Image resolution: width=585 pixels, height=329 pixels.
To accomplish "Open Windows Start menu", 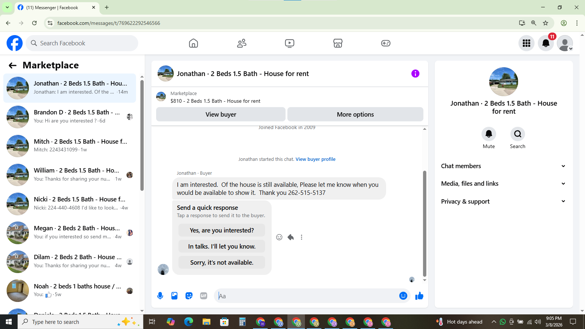I will (9, 322).
